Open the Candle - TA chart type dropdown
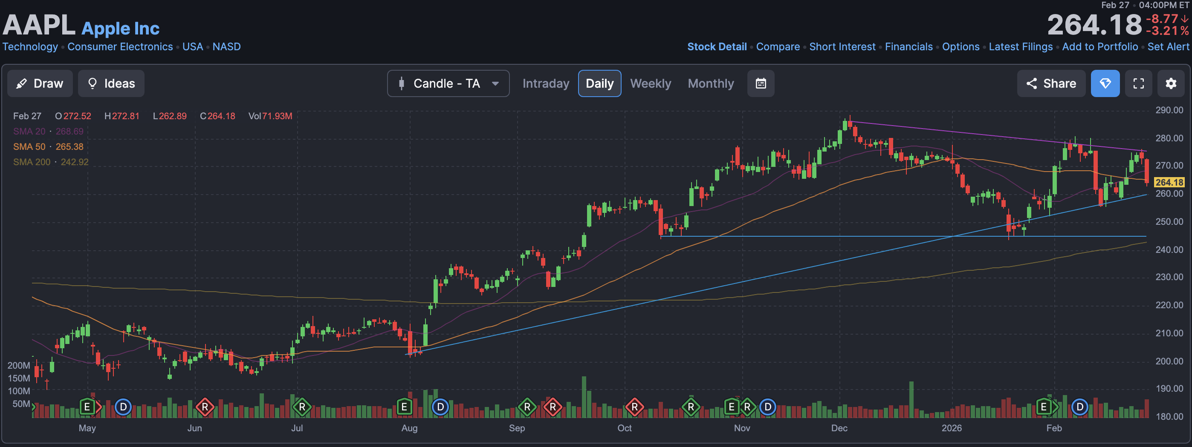This screenshot has height=447, width=1192. 448,83
